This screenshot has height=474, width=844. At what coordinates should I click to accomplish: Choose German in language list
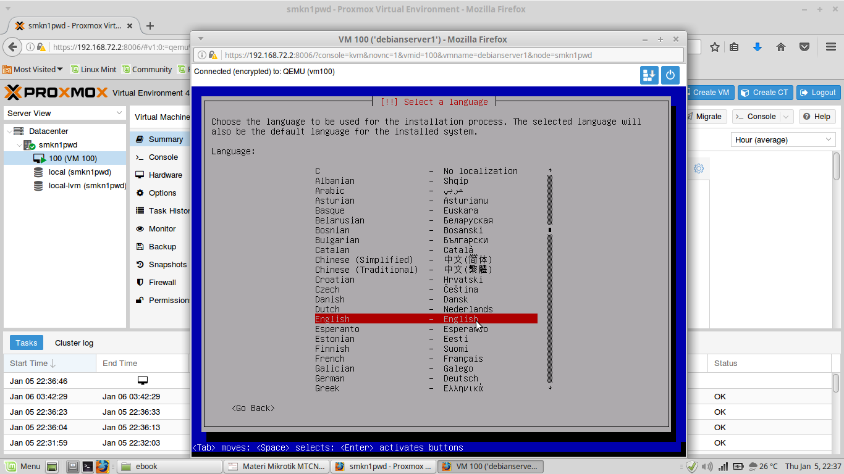pos(426,378)
